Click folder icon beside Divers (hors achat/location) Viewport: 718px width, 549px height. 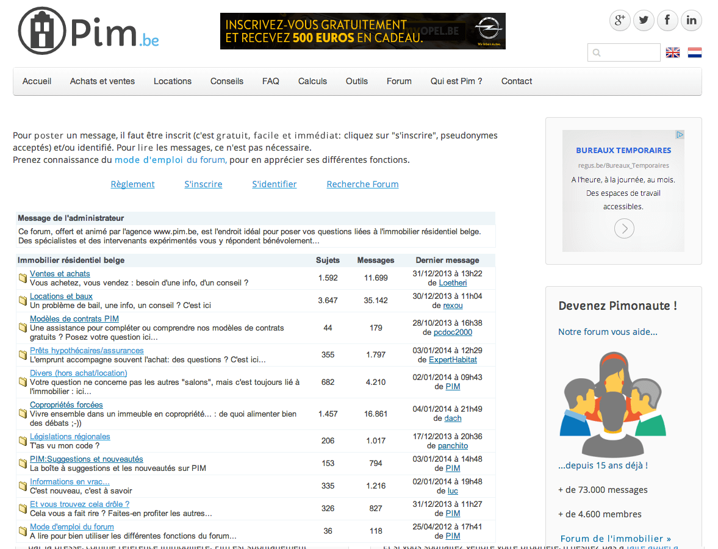(x=23, y=382)
